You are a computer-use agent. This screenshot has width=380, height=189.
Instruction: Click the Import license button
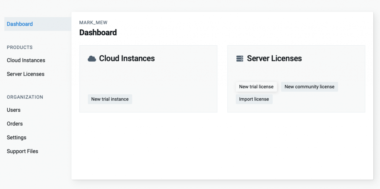click(254, 99)
